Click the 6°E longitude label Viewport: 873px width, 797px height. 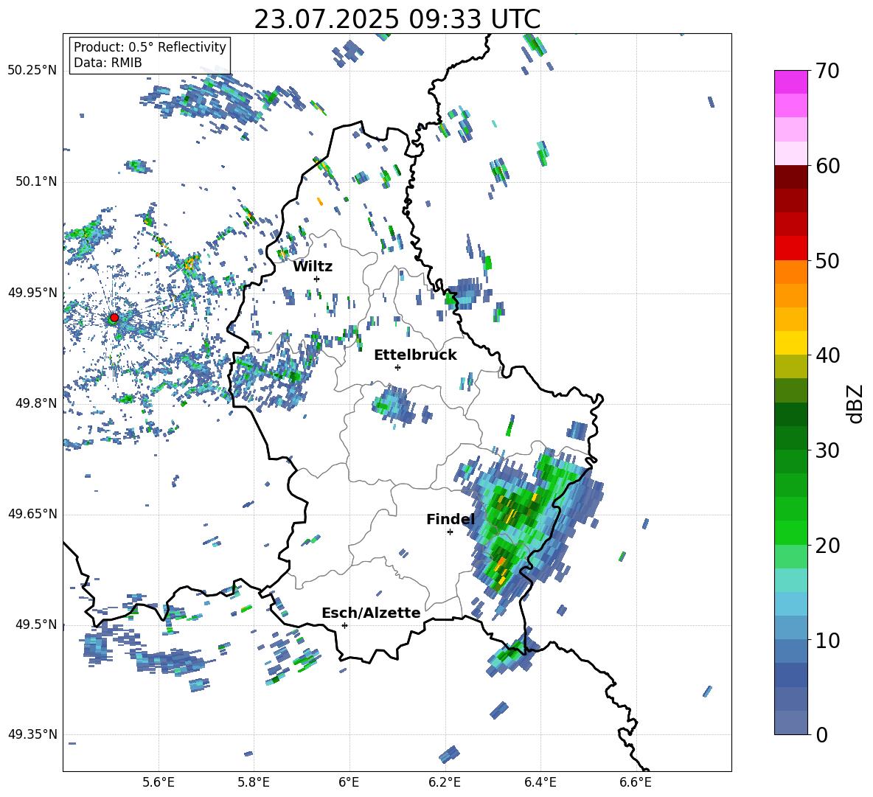349,782
